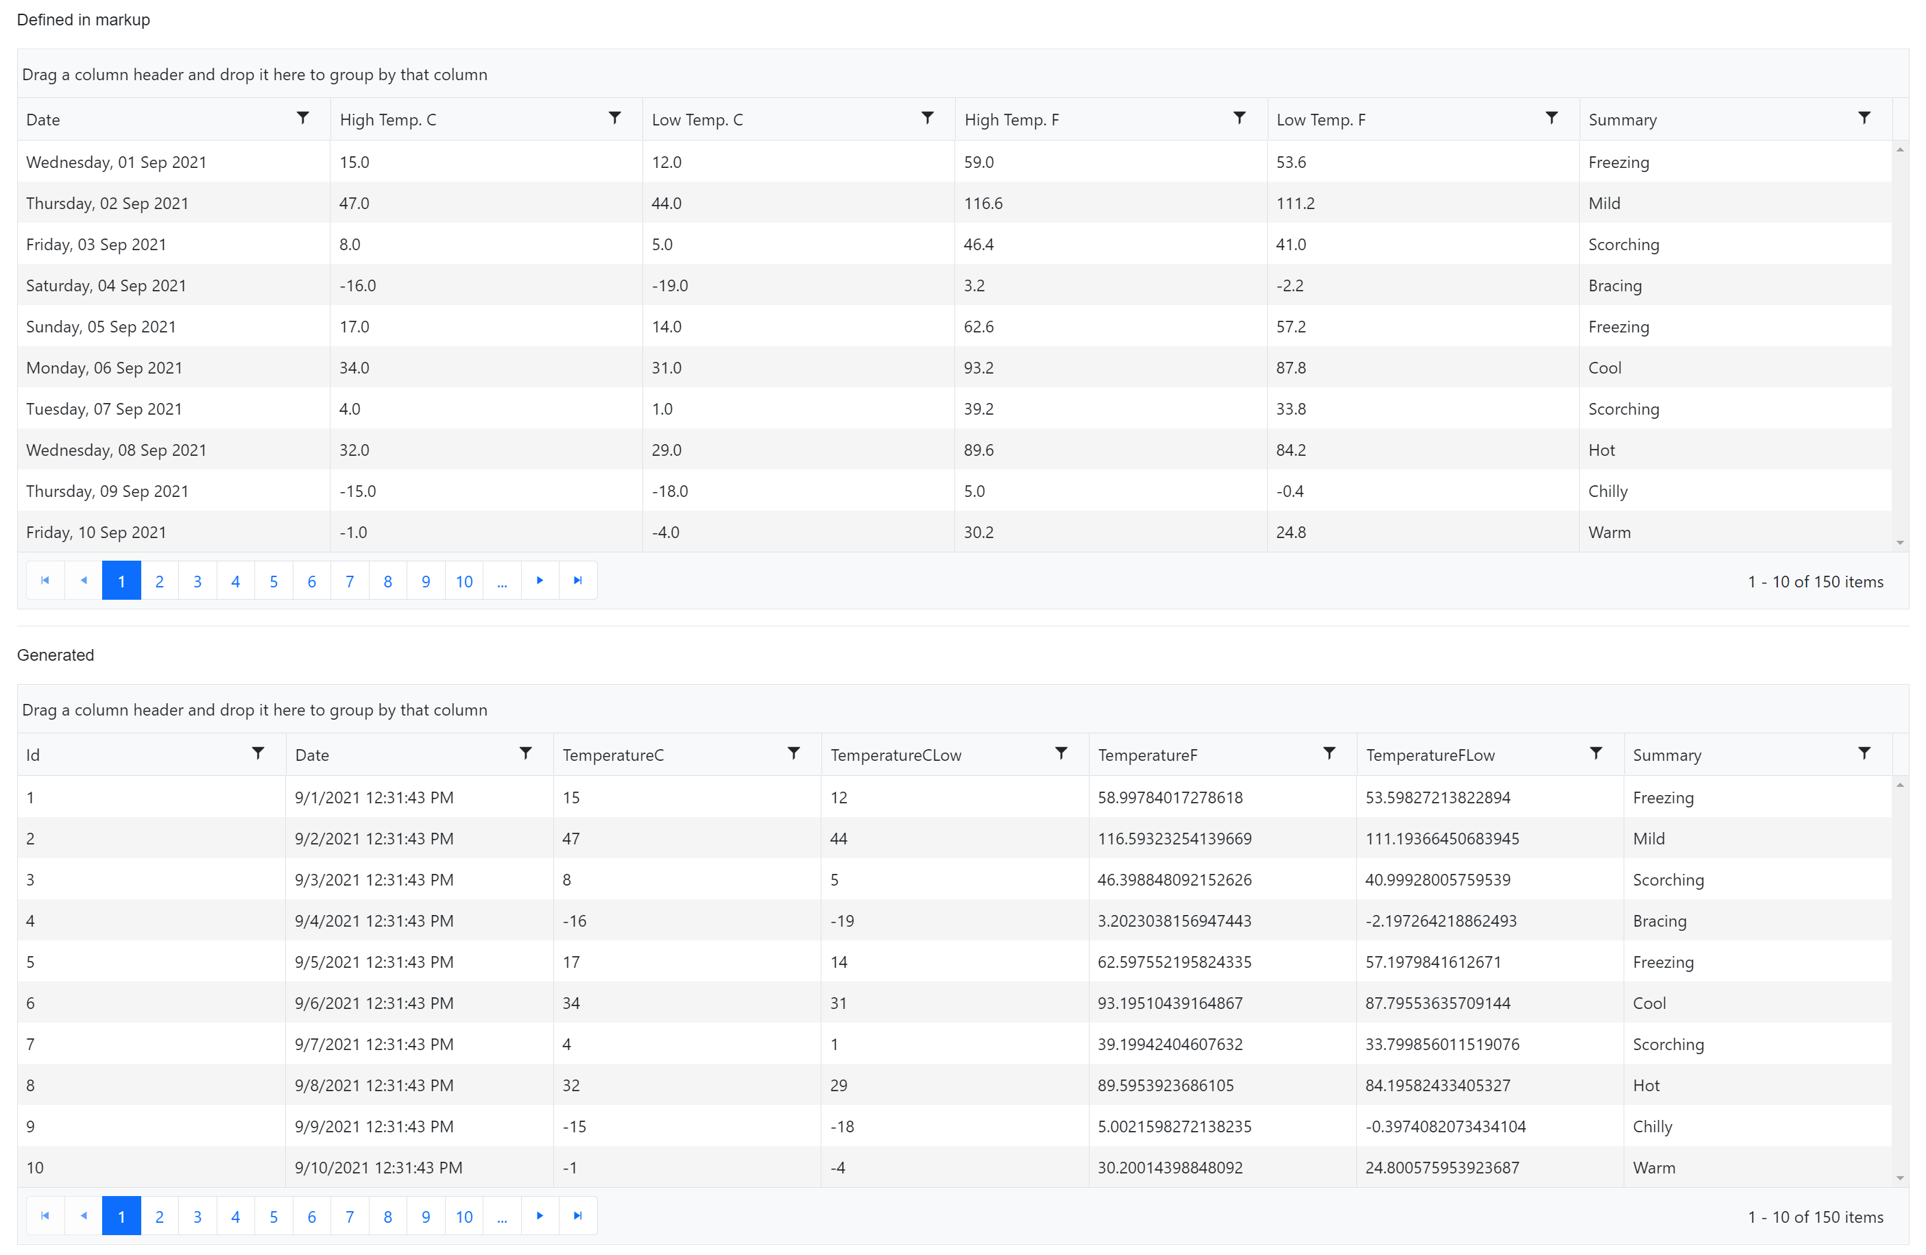Open filter for High Temp. C column

point(615,119)
